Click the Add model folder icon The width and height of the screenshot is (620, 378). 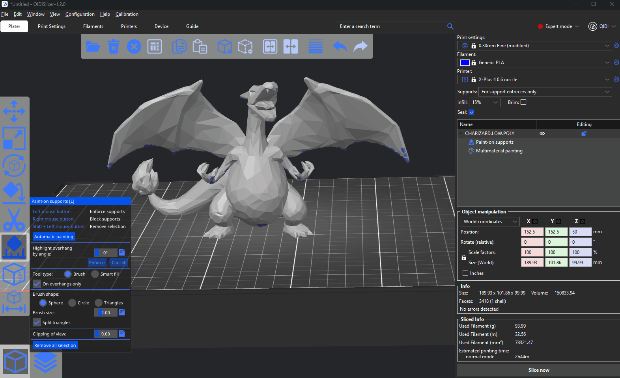tap(93, 46)
